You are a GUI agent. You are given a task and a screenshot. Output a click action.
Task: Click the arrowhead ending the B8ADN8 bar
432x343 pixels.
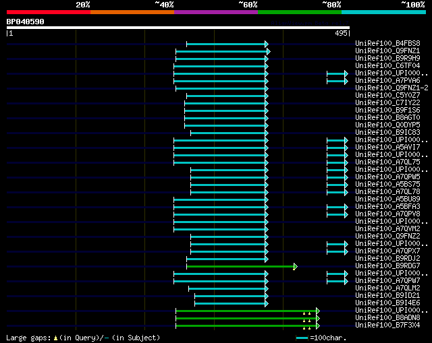(x=318, y=319)
